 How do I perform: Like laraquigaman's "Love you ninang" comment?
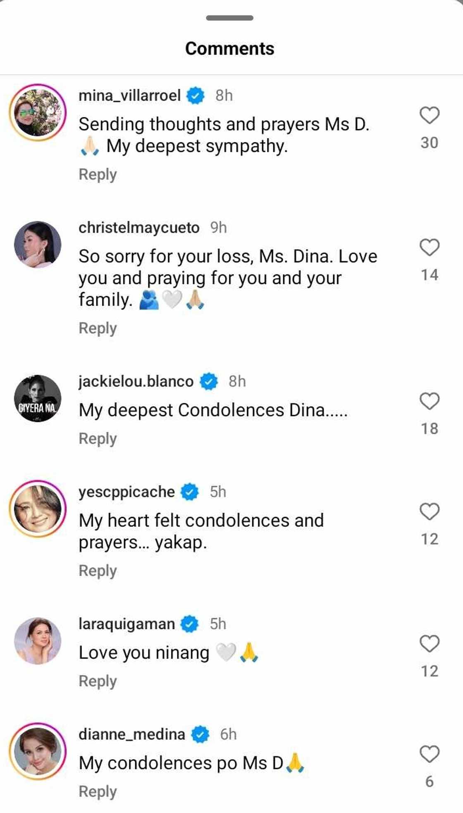click(x=430, y=644)
